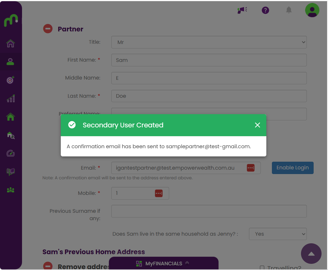
Task: Open the speedometer gauge sidebar icon
Action: tap(11, 153)
